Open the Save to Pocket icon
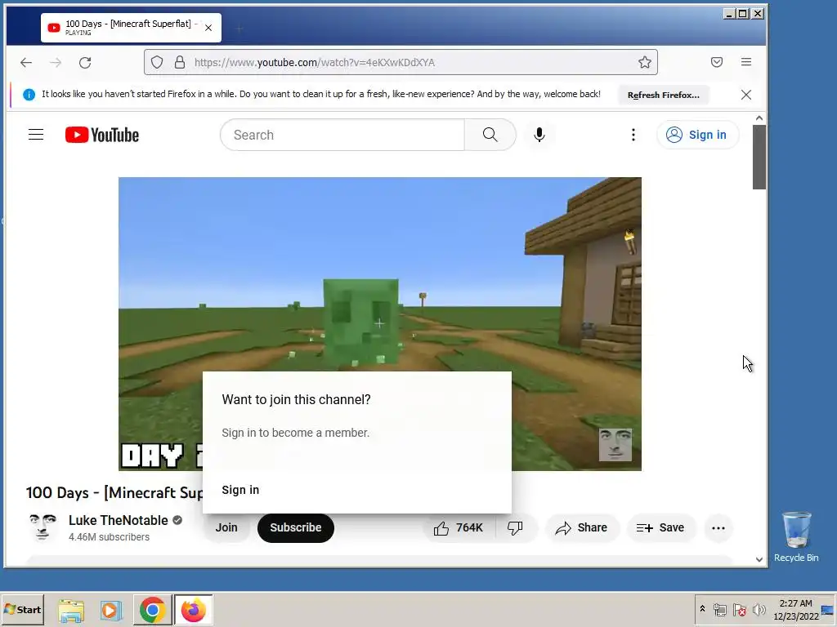 pyautogui.click(x=716, y=62)
